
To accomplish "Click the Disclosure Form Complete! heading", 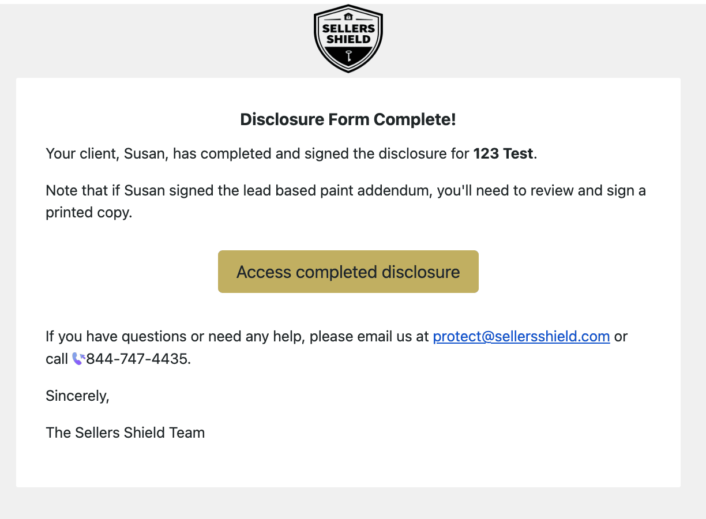I will click(348, 119).
